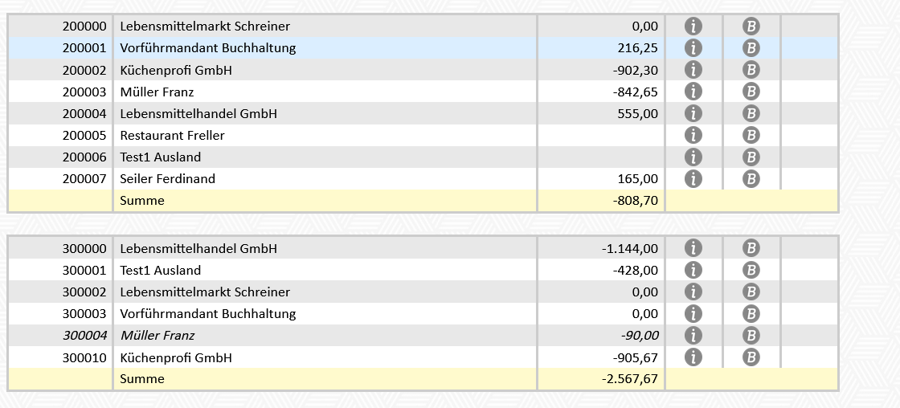Click B icon for Müller Franz 200003

(751, 92)
